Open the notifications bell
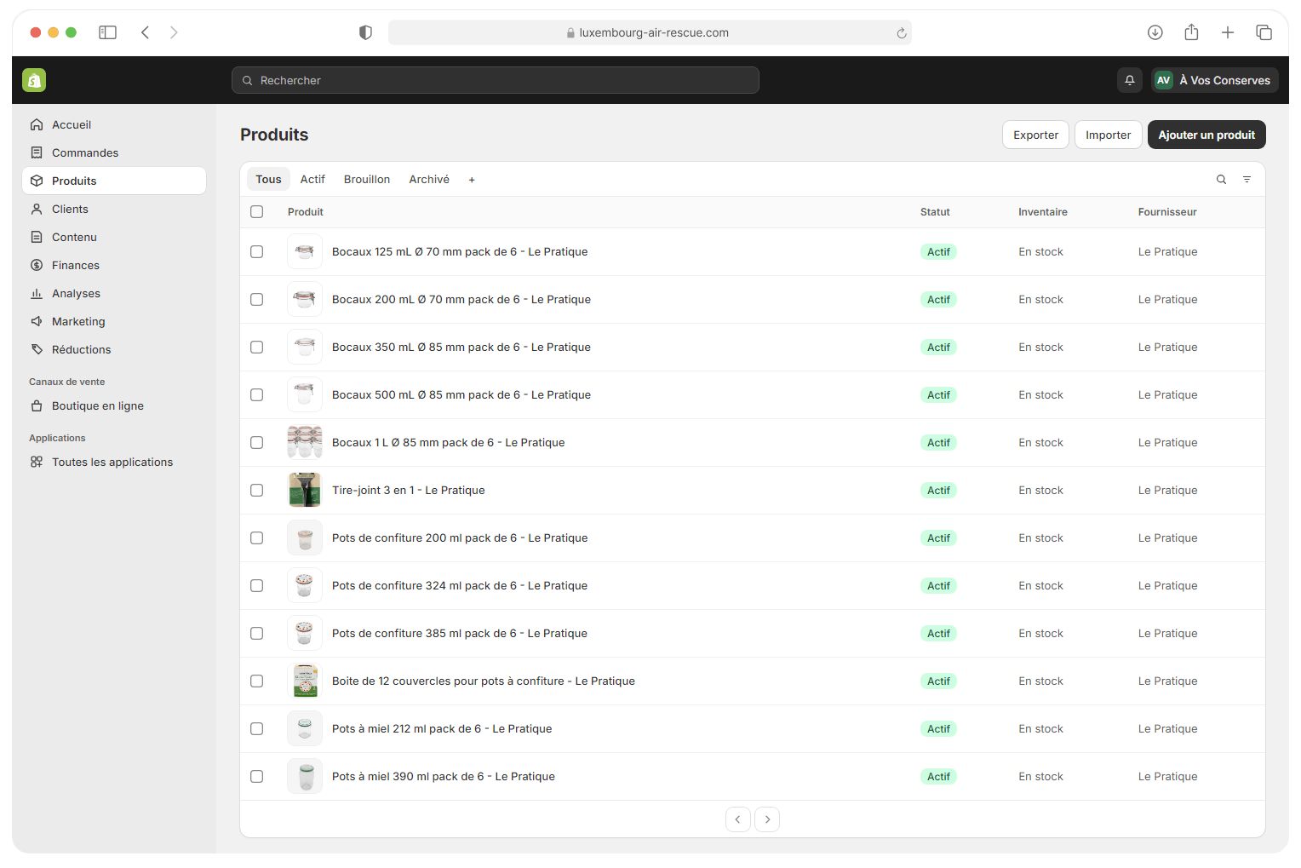Screen dimensions: 1301x868 pos(1130,80)
